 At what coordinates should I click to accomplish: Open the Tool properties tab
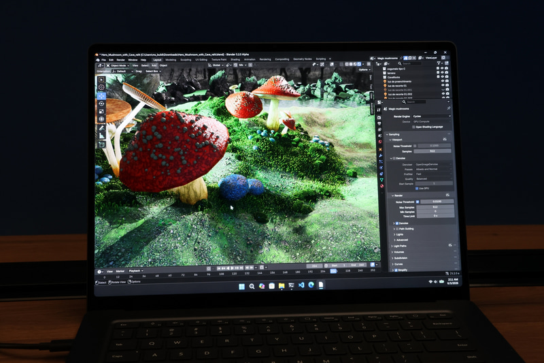[379, 110]
